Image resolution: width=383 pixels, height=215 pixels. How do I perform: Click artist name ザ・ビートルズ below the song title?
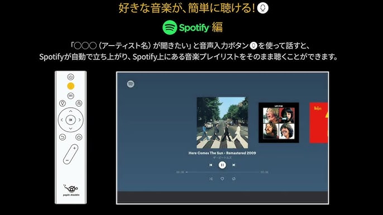point(222,158)
